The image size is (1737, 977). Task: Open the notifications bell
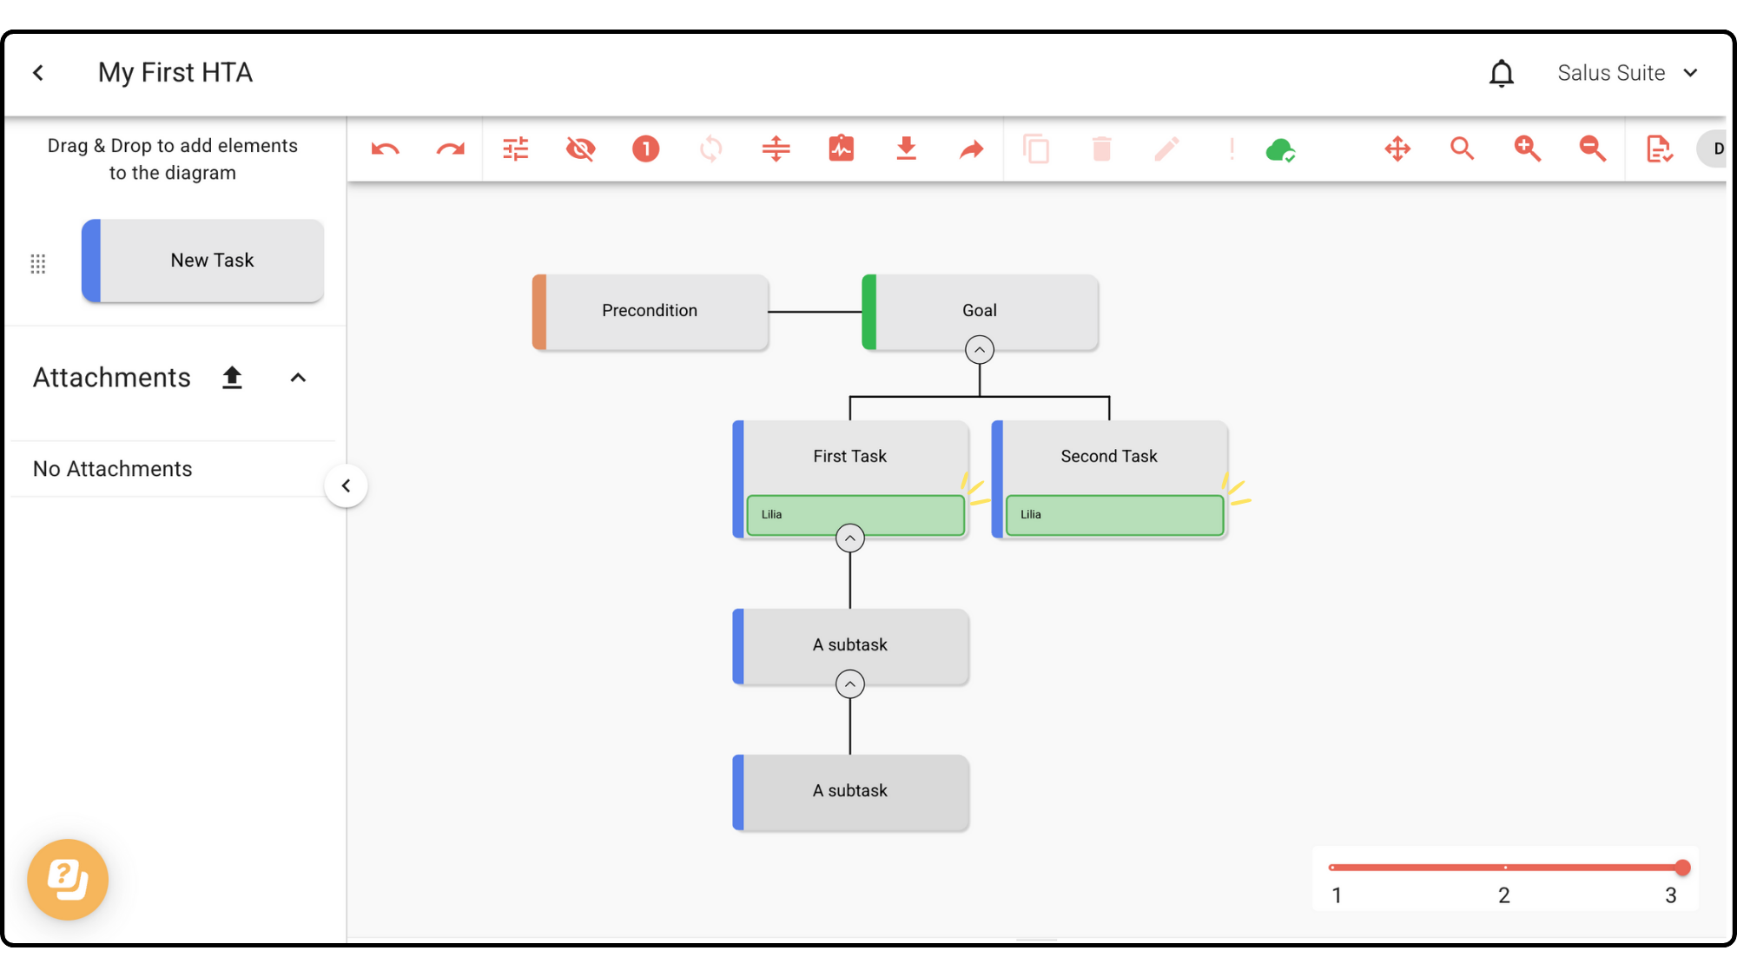pyautogui.click(x=1501, y=73)
